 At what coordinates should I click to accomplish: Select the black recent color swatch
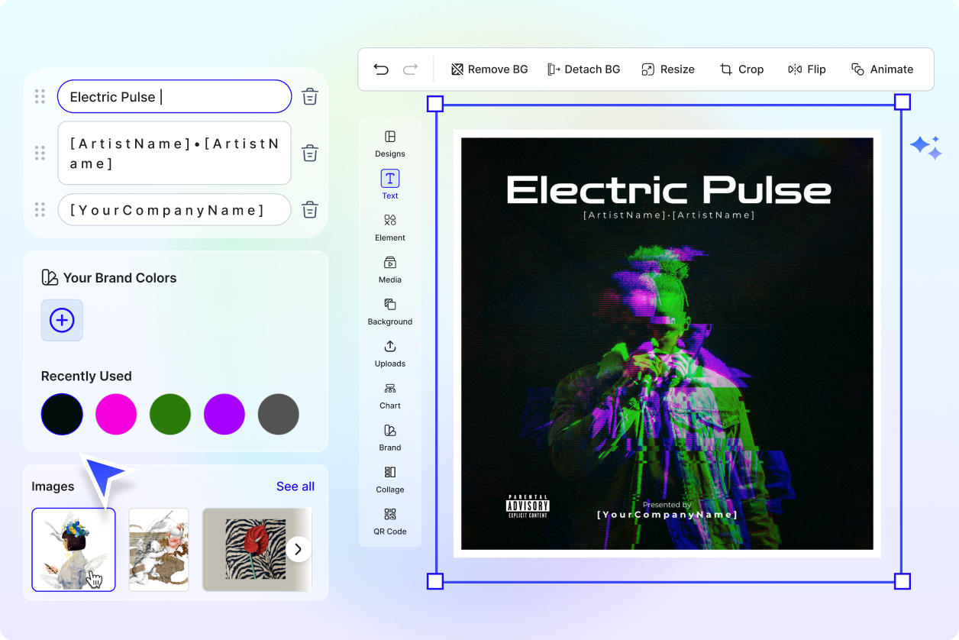pos(62,415)
